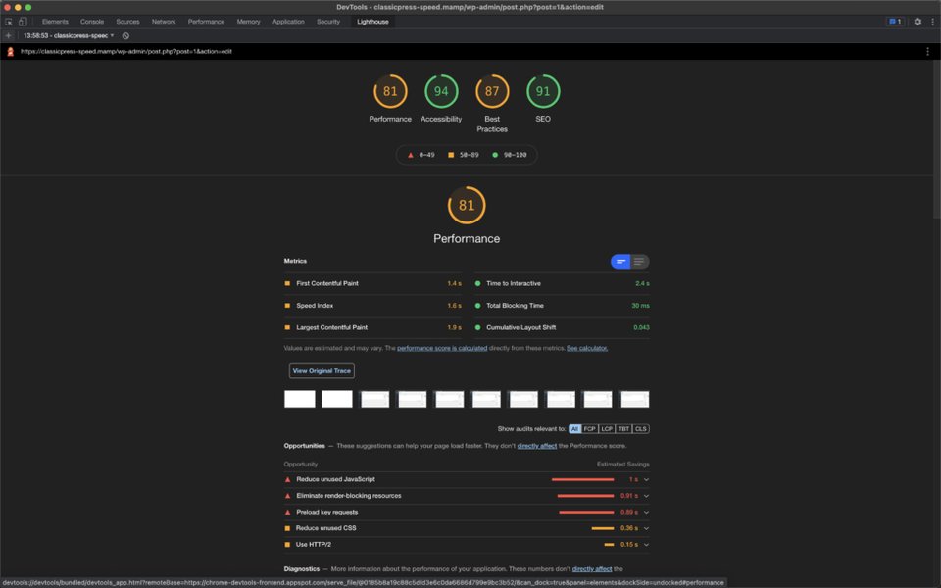The width and height of the screenshot is (941, 588).
Task: Jump to Best Practices via gauge 87
Action: click(x=492, y=91)
